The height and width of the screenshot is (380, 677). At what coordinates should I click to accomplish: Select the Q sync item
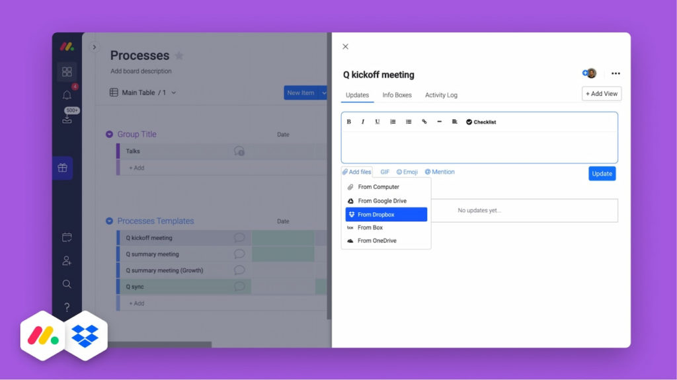(135, 287)
